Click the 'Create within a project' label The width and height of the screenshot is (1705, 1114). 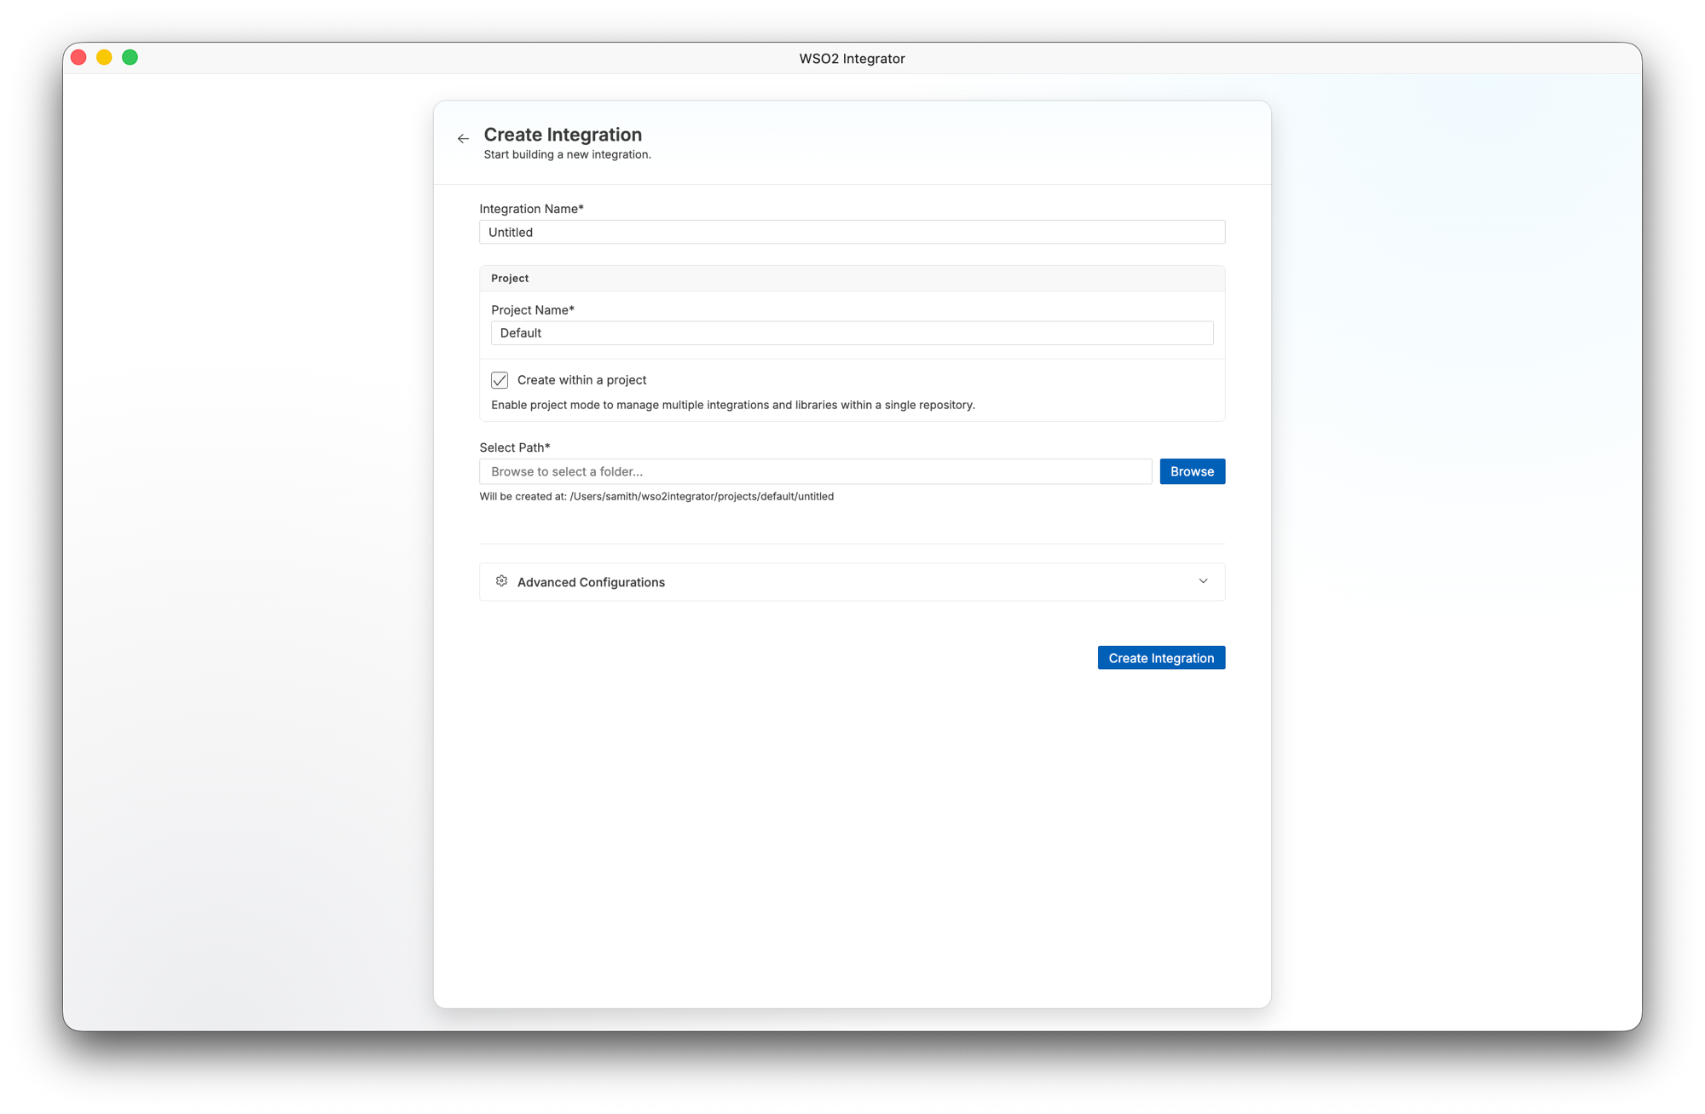[581, 380]
